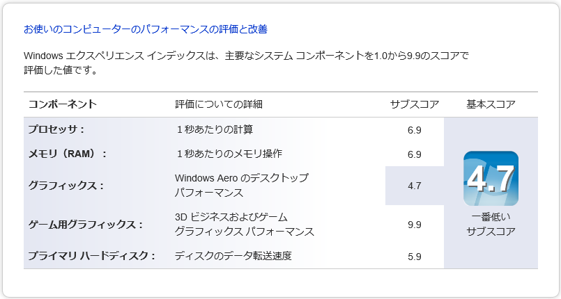The height and width of the screenshot is (299, 561).
Task: Click the Windows Aero desktop performance description
Action: pos(242,186)
